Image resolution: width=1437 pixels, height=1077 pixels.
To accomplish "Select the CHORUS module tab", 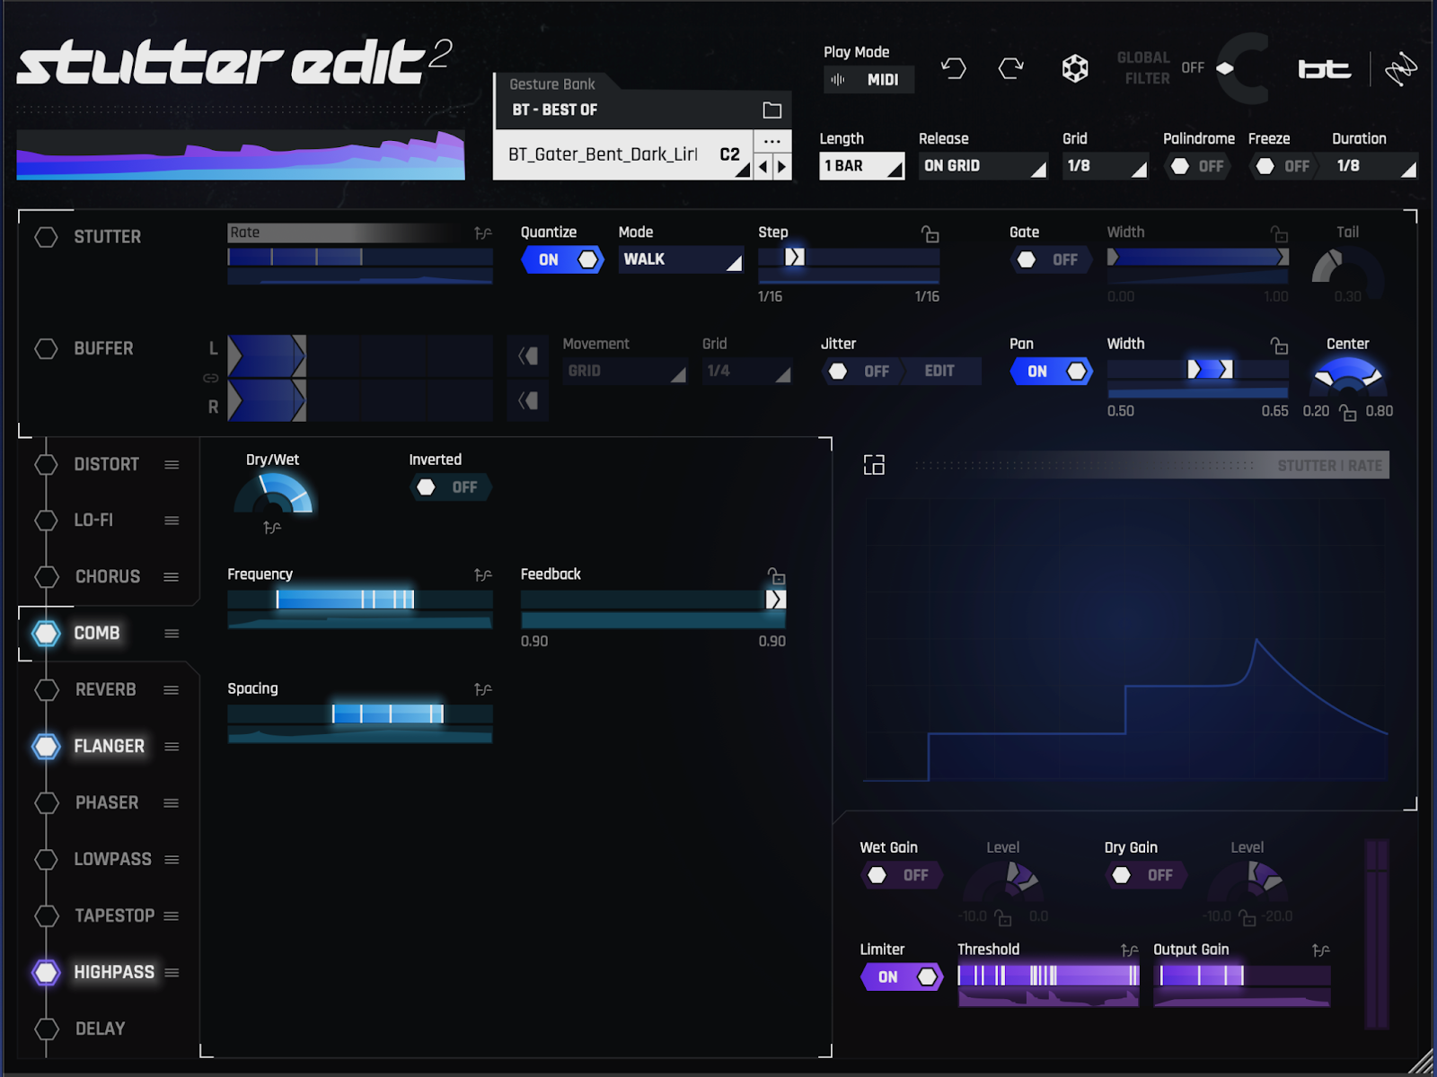I will click(x=108, y=577).
